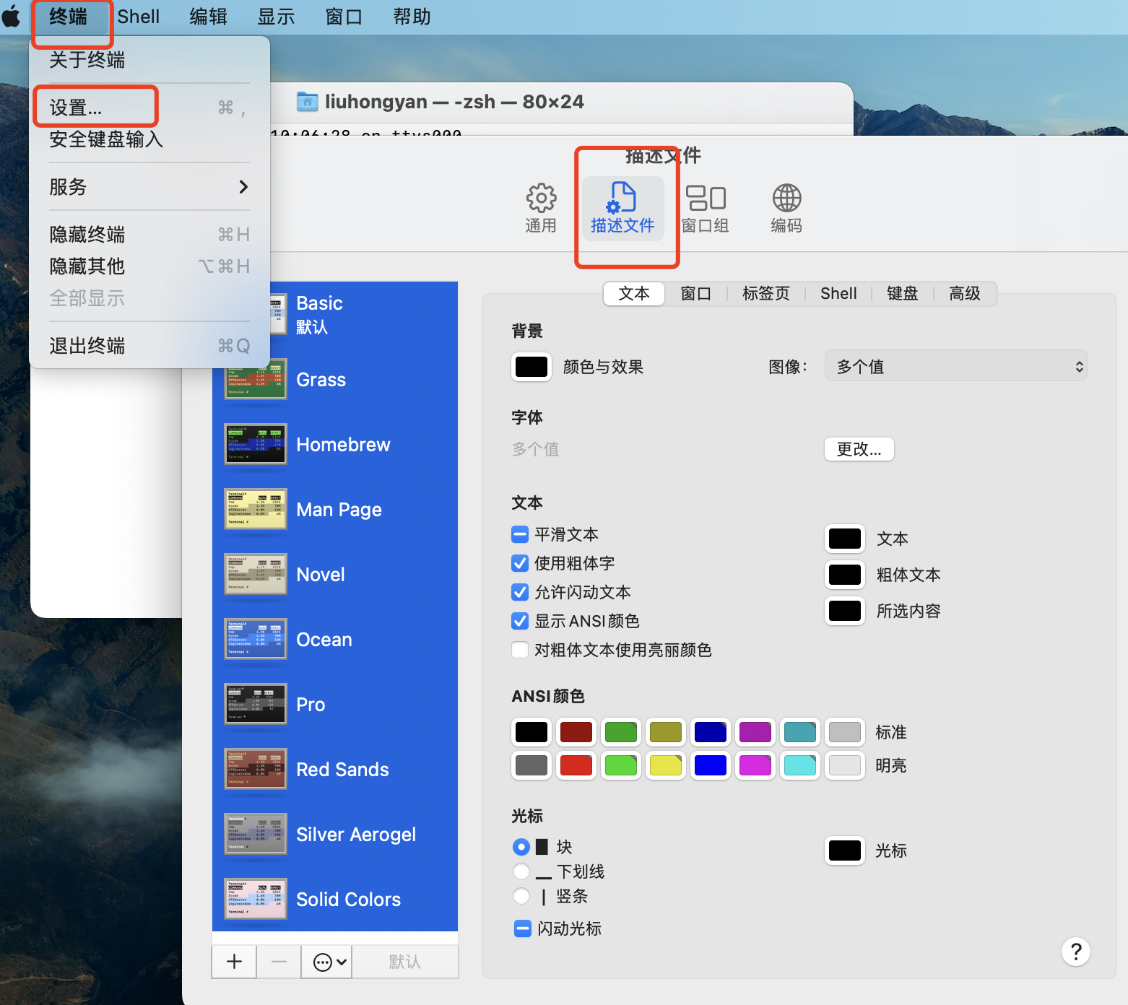
Task: Click the standard magenta ANSI color swatch
Action: point(755,732)
